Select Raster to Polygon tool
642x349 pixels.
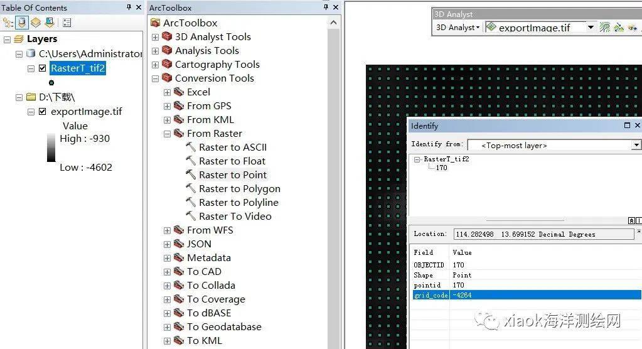point(239,189)
